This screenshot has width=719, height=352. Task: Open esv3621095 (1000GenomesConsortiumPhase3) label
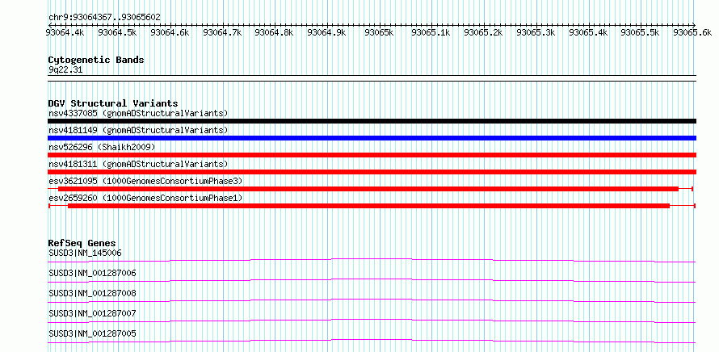(x=145, y=181)
